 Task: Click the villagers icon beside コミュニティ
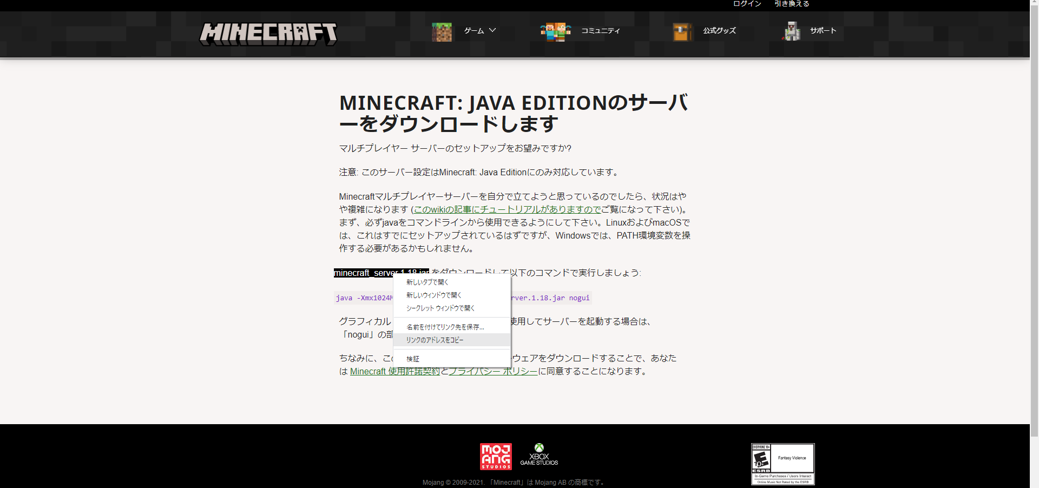pos(555,31)
